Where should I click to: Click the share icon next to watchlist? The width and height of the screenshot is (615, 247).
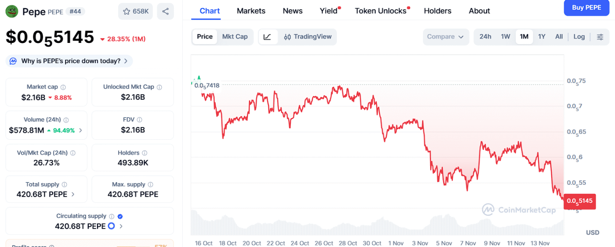[165, 11]
